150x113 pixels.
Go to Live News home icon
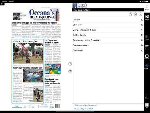click(147, 67)
